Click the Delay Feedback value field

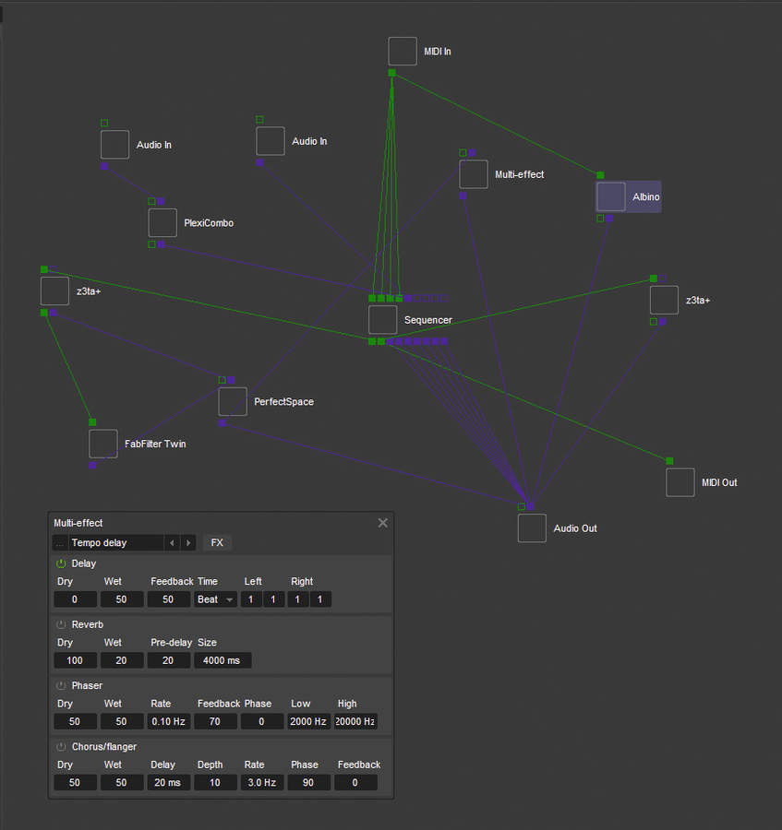click(168, 599)
